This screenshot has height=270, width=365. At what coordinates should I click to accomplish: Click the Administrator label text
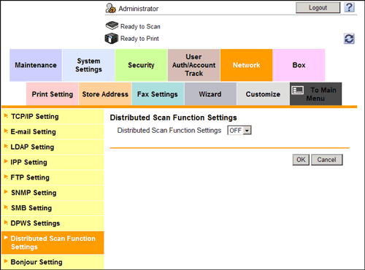click(x=139, y=9)
